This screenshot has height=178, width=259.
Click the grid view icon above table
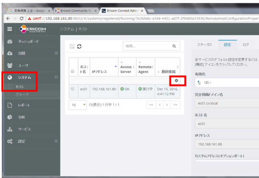(72, 46)
